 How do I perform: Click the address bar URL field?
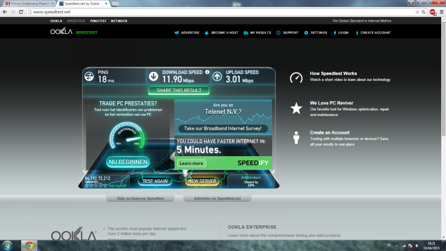click(x=219, y=12)
